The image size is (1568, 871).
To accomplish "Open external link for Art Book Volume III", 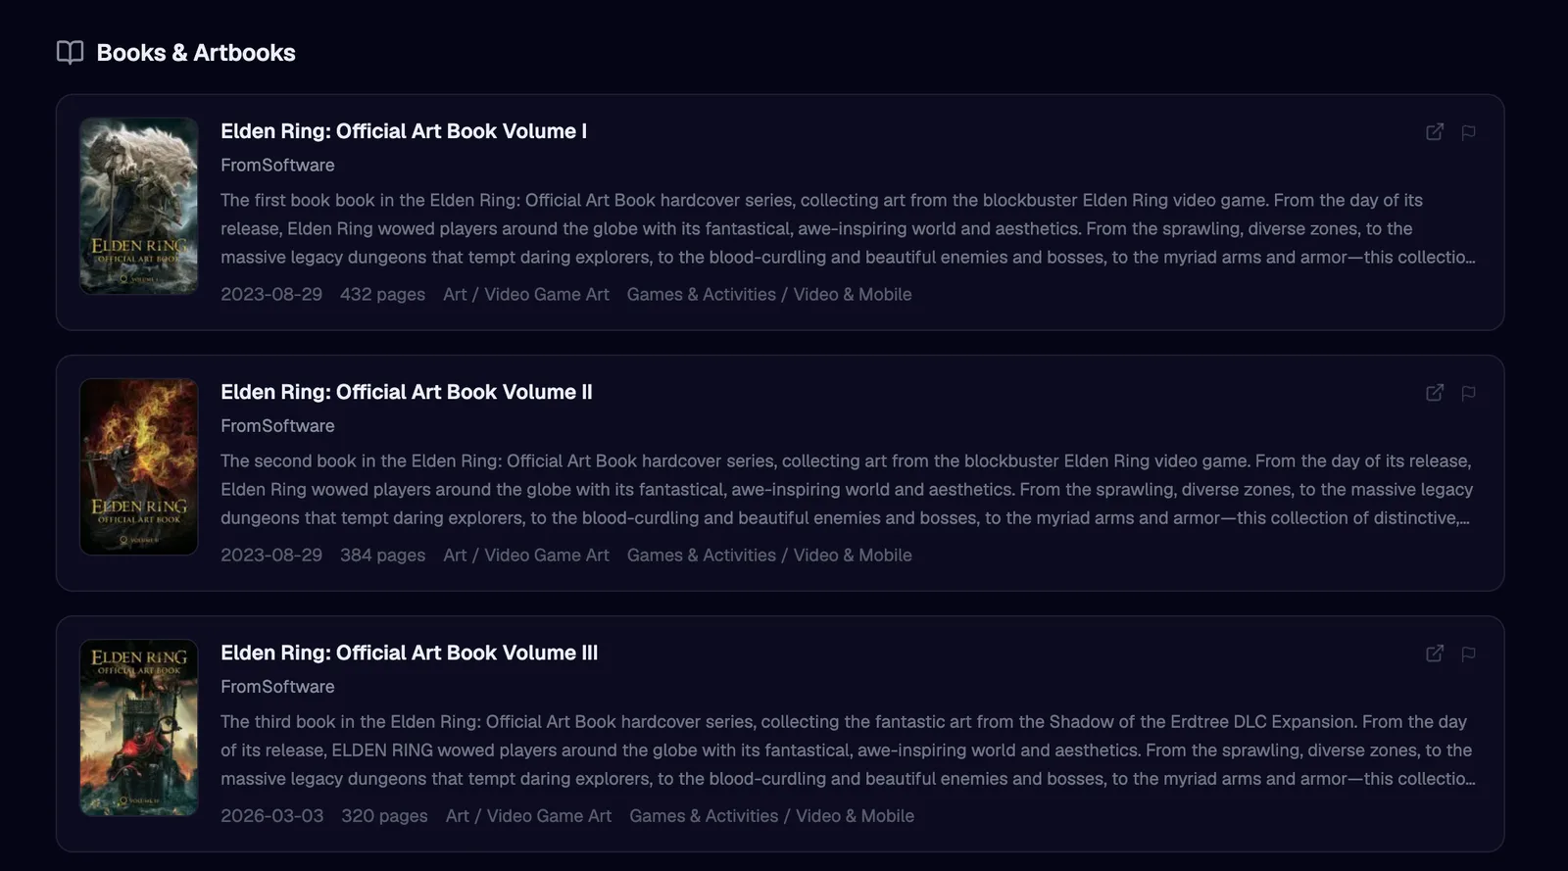I will coord(1435,653).
